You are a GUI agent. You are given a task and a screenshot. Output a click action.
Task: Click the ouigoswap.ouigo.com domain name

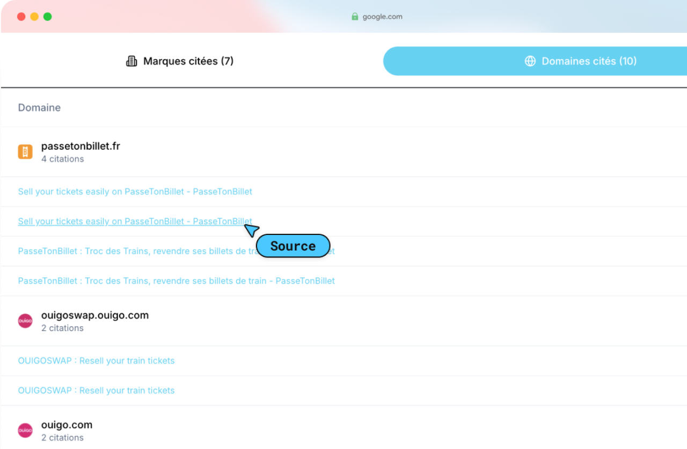[94, 315]
